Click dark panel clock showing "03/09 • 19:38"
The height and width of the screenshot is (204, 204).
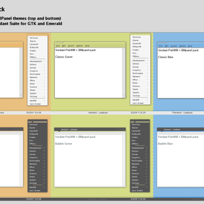(x=34, y=199)
